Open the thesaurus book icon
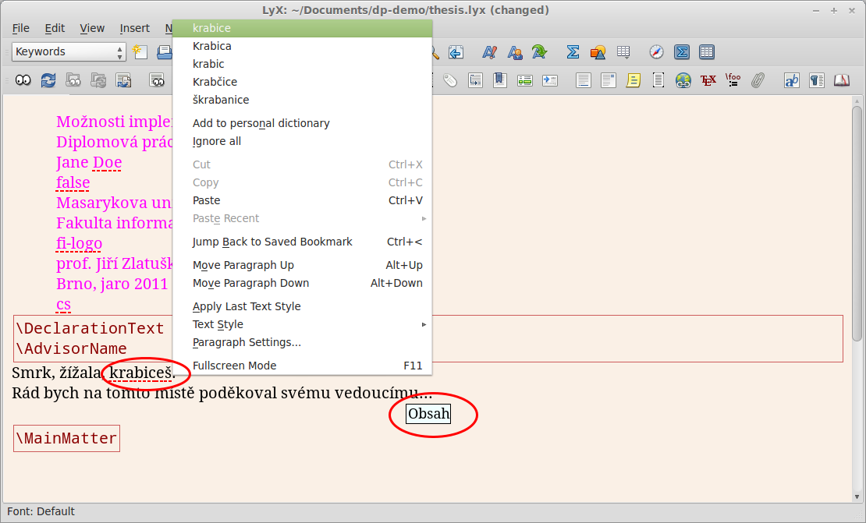The width and height of the screenshot is (866, 523). (842, 80)
